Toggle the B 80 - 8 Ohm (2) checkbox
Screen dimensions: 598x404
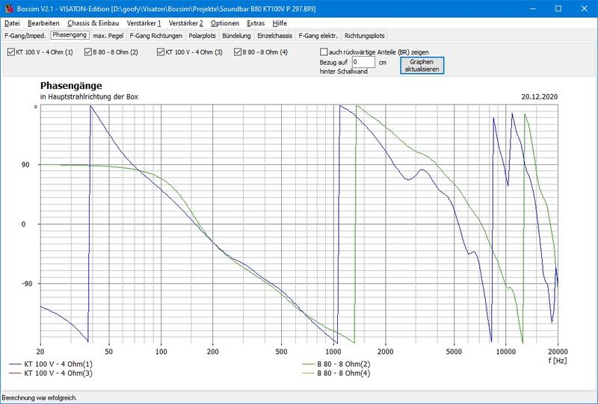(x=88, y=52)
